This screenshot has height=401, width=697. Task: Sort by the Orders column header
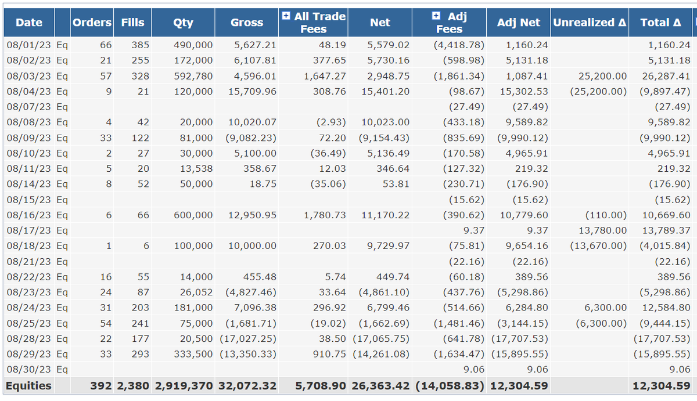click(x=92, y=23)
